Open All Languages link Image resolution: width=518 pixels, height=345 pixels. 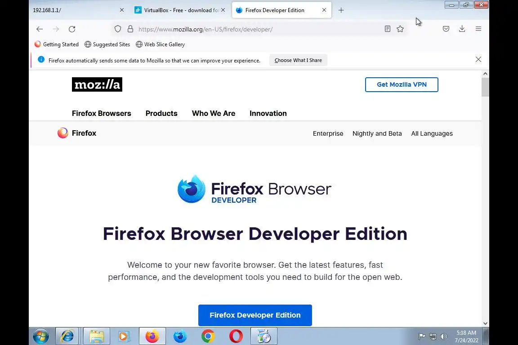[432, 133]
